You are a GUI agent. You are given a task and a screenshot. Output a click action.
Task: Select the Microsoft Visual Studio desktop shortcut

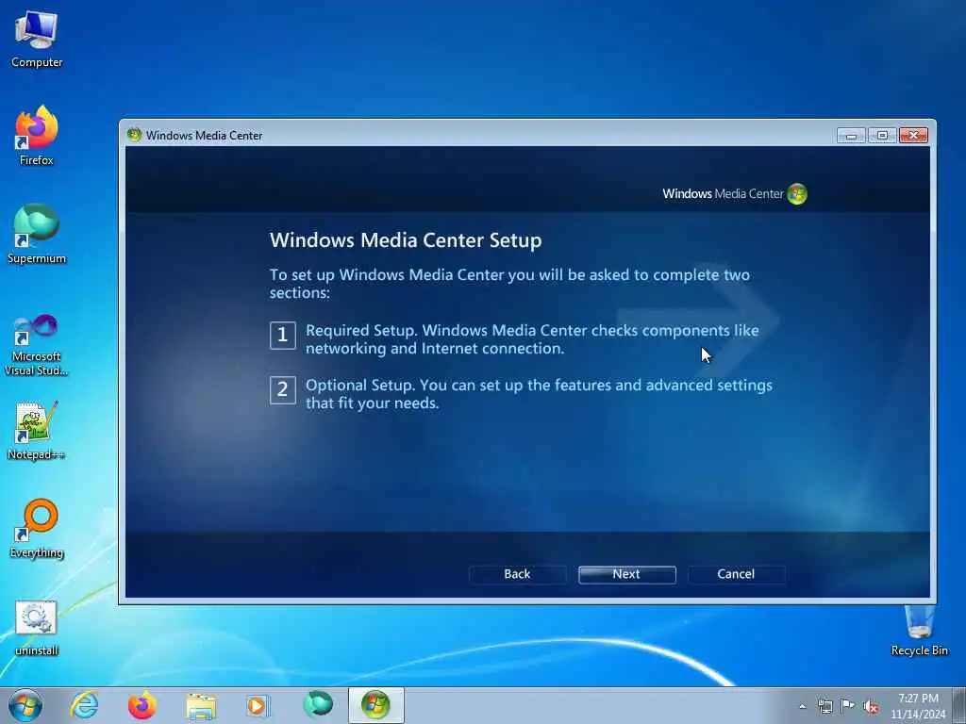coord(37,345)
